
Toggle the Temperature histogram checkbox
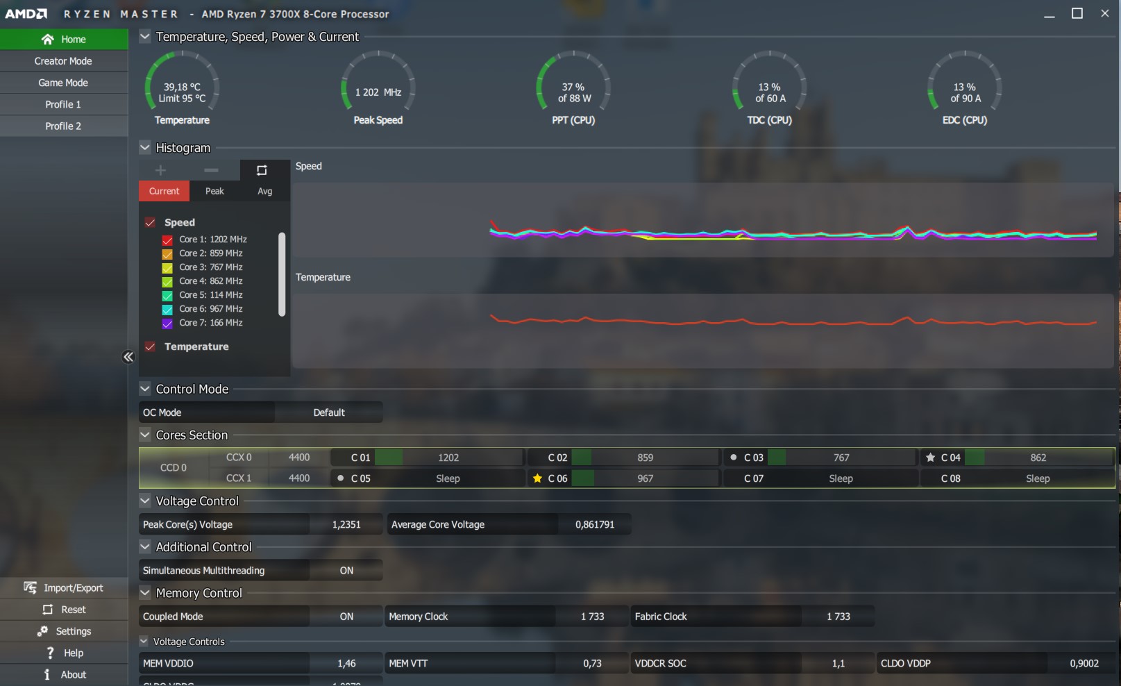tap(150, 346)
